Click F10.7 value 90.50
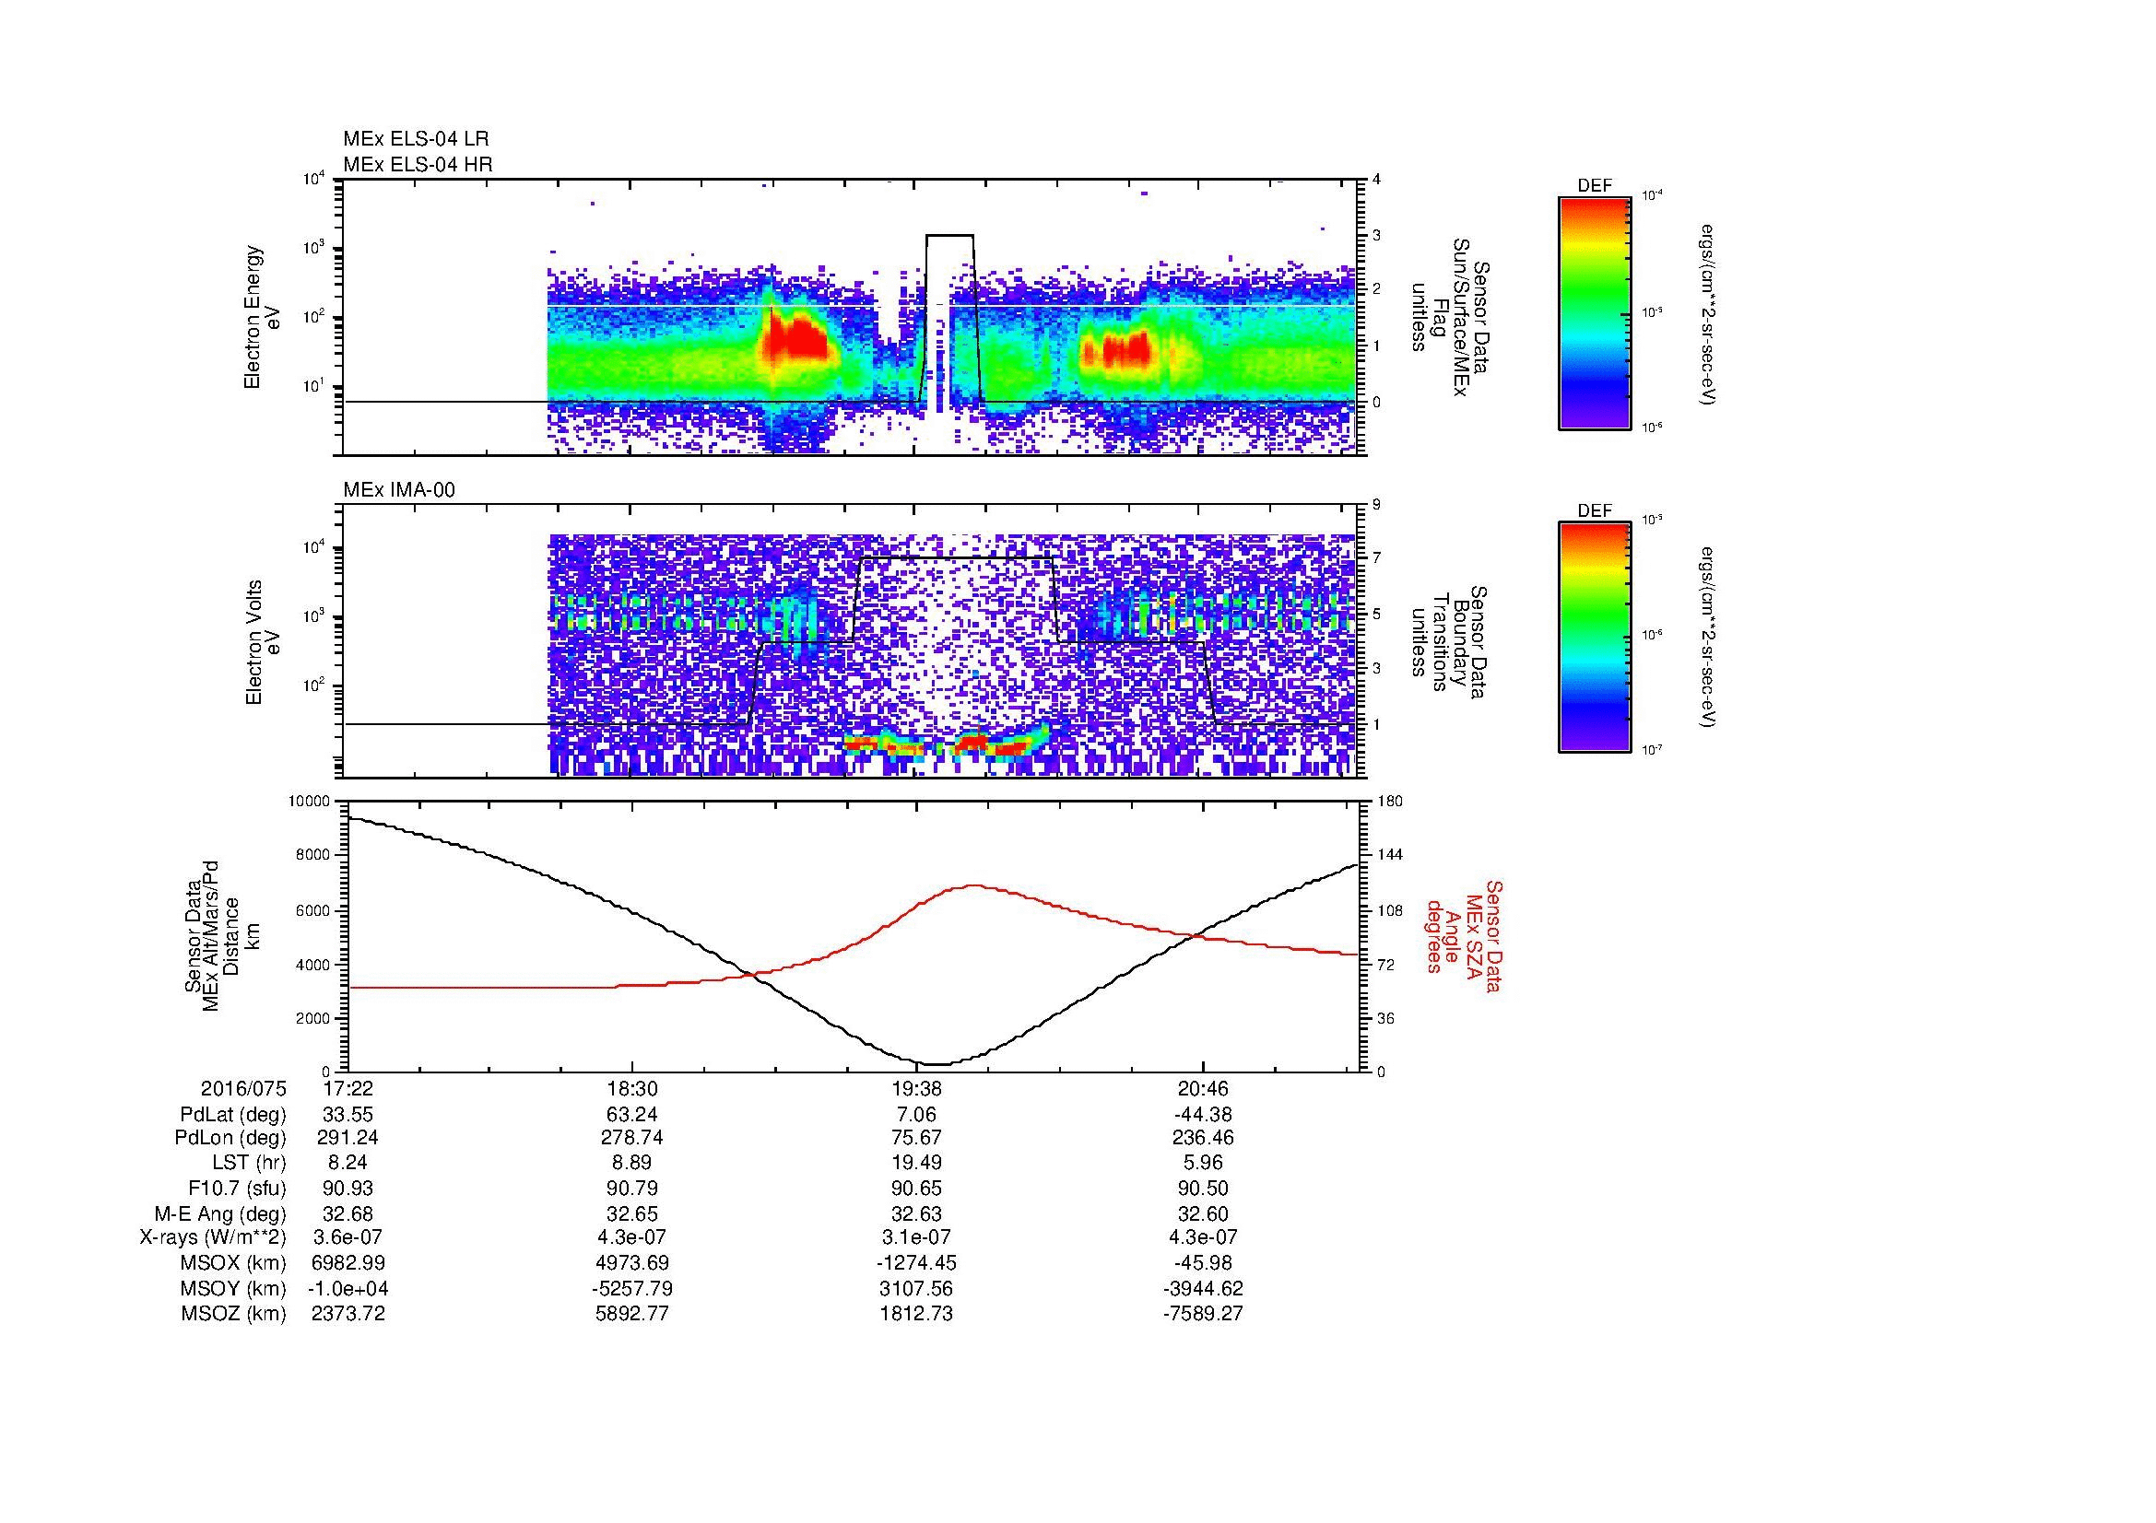The image size is (2156, 1523). (x=1203, y=1189)
